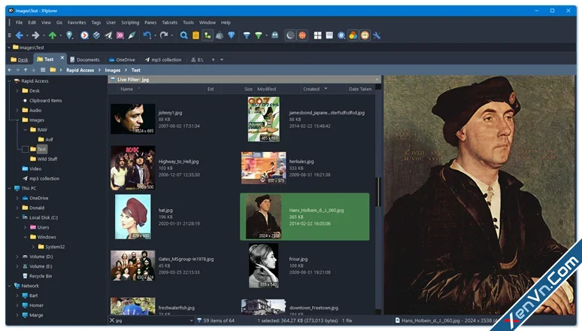The width and height of the screenshot is (582, 331).
Task: Open Find Files with magnifier icon
Action: [183, 35]
